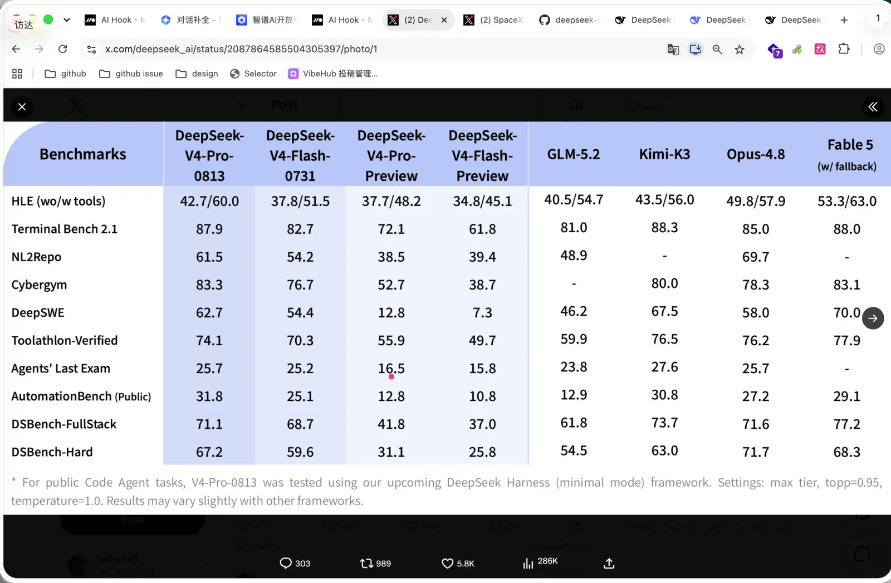The width and height of the screenshot is (891, 583).
Task: Navigate forward in browser
Action: pyautogui.click(x=39, y=49)
